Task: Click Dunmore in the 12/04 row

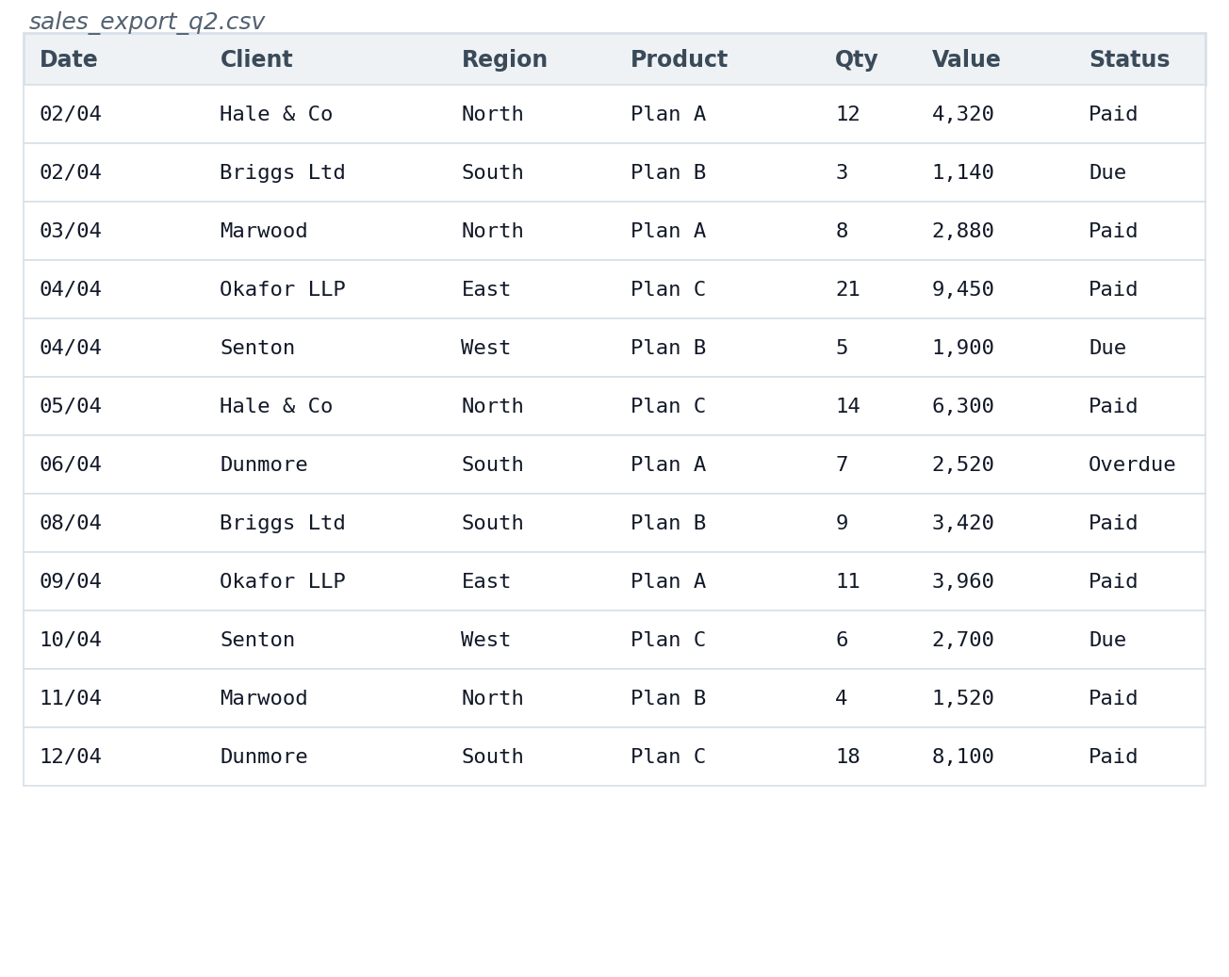Action: coord(264,757)
